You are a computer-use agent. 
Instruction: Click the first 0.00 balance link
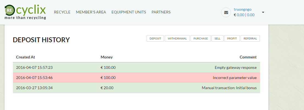point(240,15)
